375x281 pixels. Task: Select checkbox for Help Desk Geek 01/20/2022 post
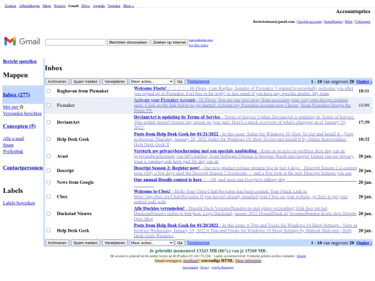(x=49, y=230)
